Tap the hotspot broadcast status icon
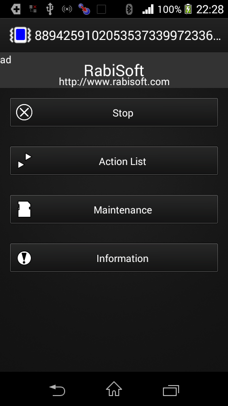 click(x=67, y=10)
